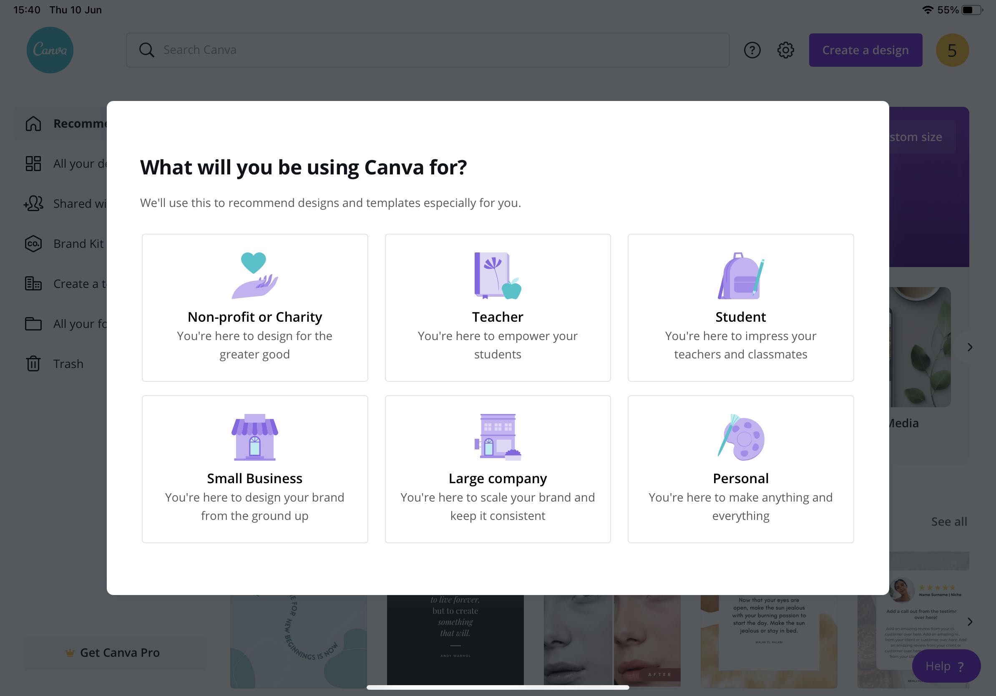Click the All your designs grid icon
Screen dimensions: 996x696
click(x=33, y=164)
